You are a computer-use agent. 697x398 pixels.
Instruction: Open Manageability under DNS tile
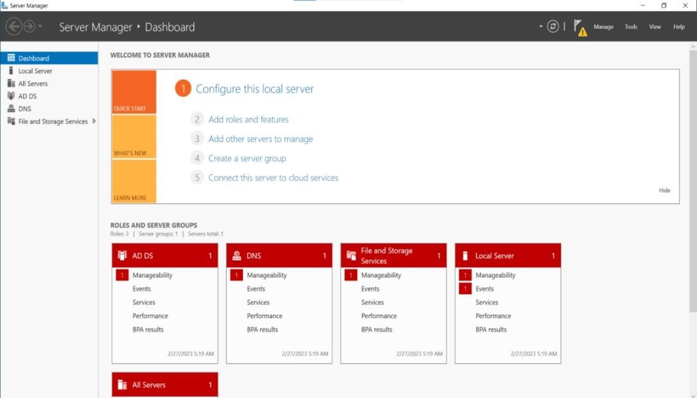[x=267, y=275]
